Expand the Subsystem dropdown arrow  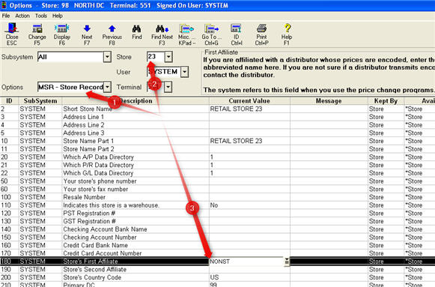tap(107, 57)
